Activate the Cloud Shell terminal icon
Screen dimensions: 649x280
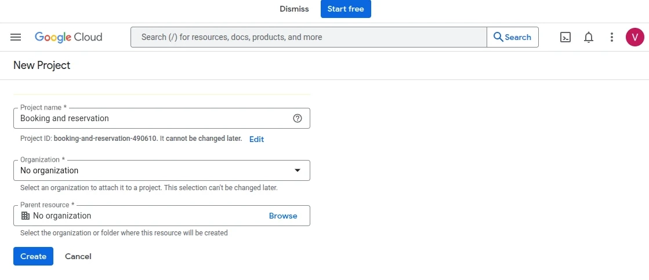(565, 37)
